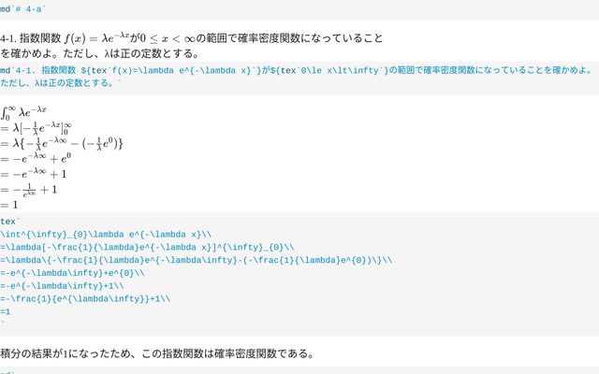Click rendered fraction line with e^λ∞ denominator
The width and height of the screenshot is (599, 374).
(x=34, y=190)
